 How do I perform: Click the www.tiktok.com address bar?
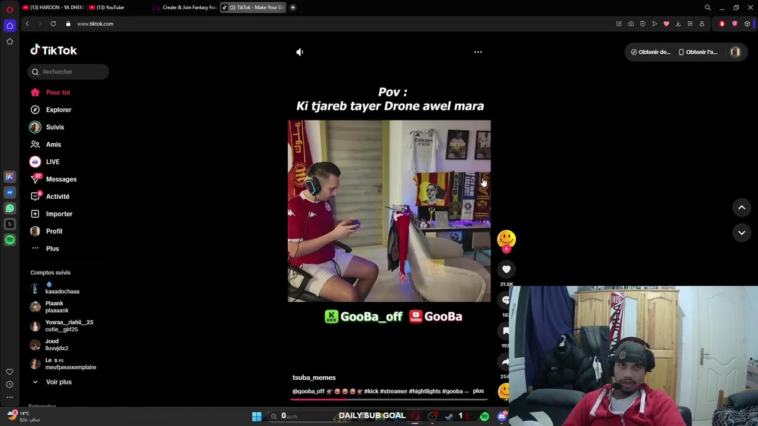pos(95,24)
